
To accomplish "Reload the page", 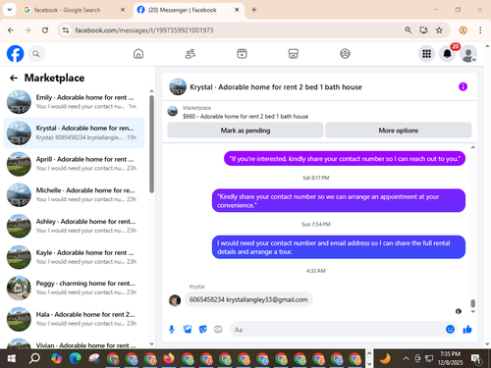I will point(45,30).
